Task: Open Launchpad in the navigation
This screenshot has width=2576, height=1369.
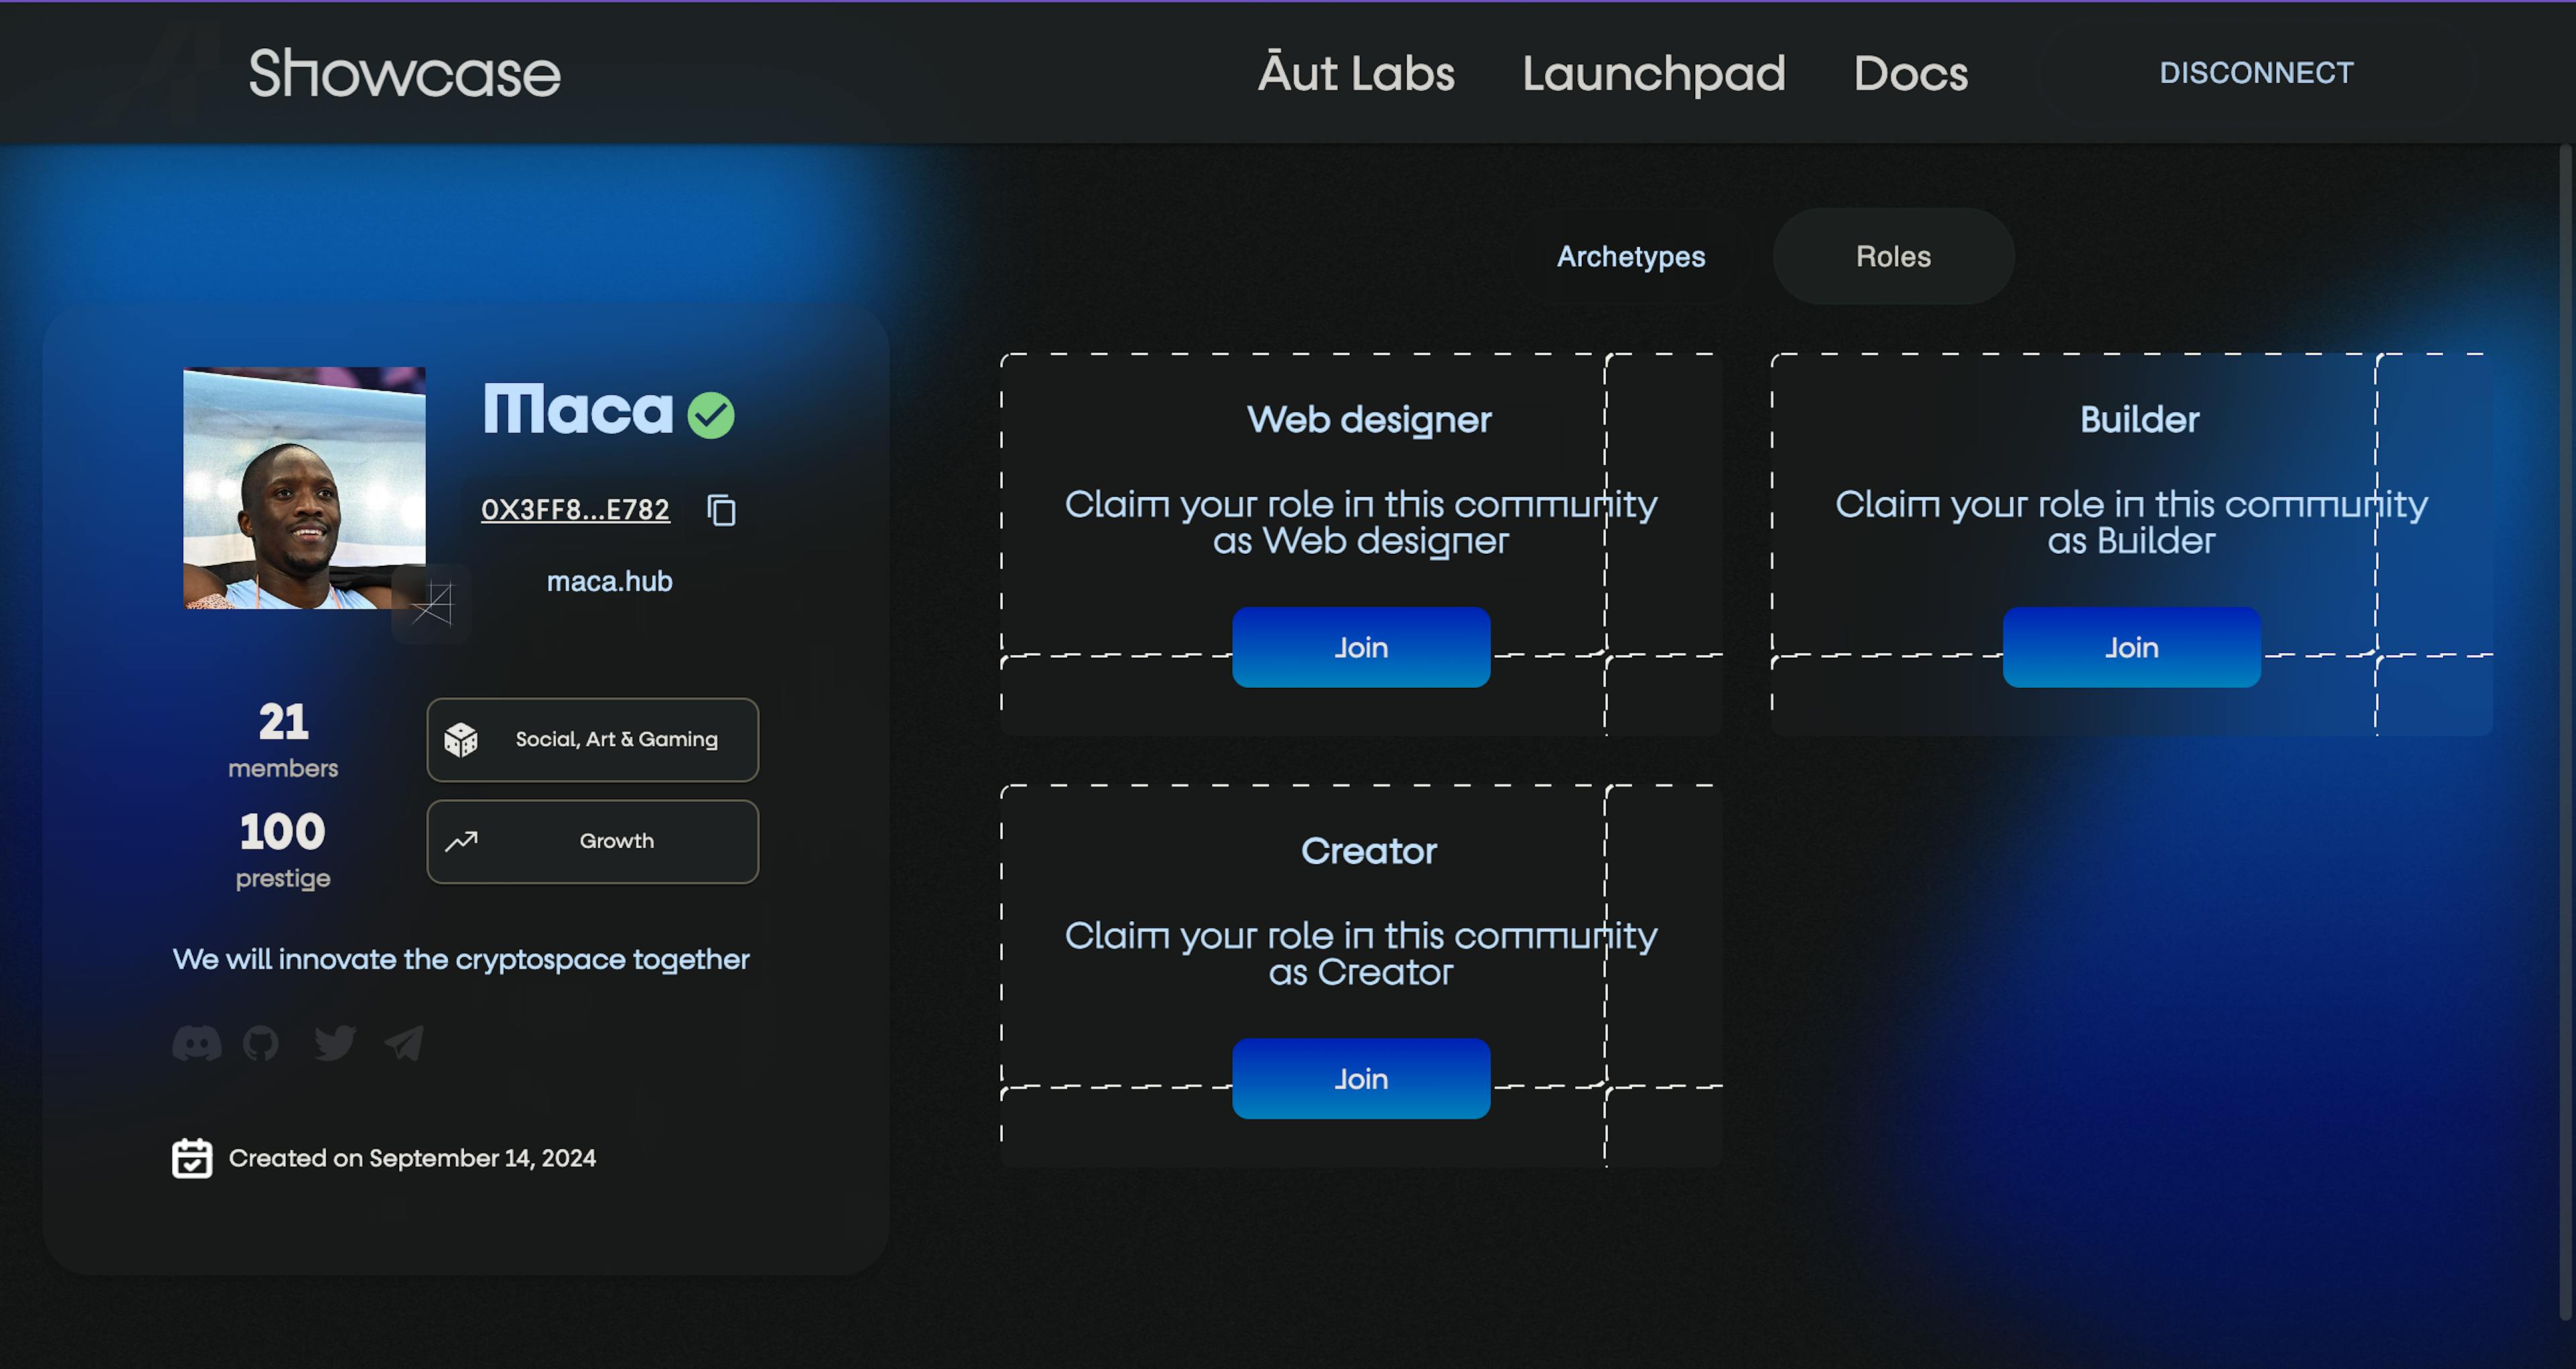Action: pyautogui.click(x=1653, y=73)
